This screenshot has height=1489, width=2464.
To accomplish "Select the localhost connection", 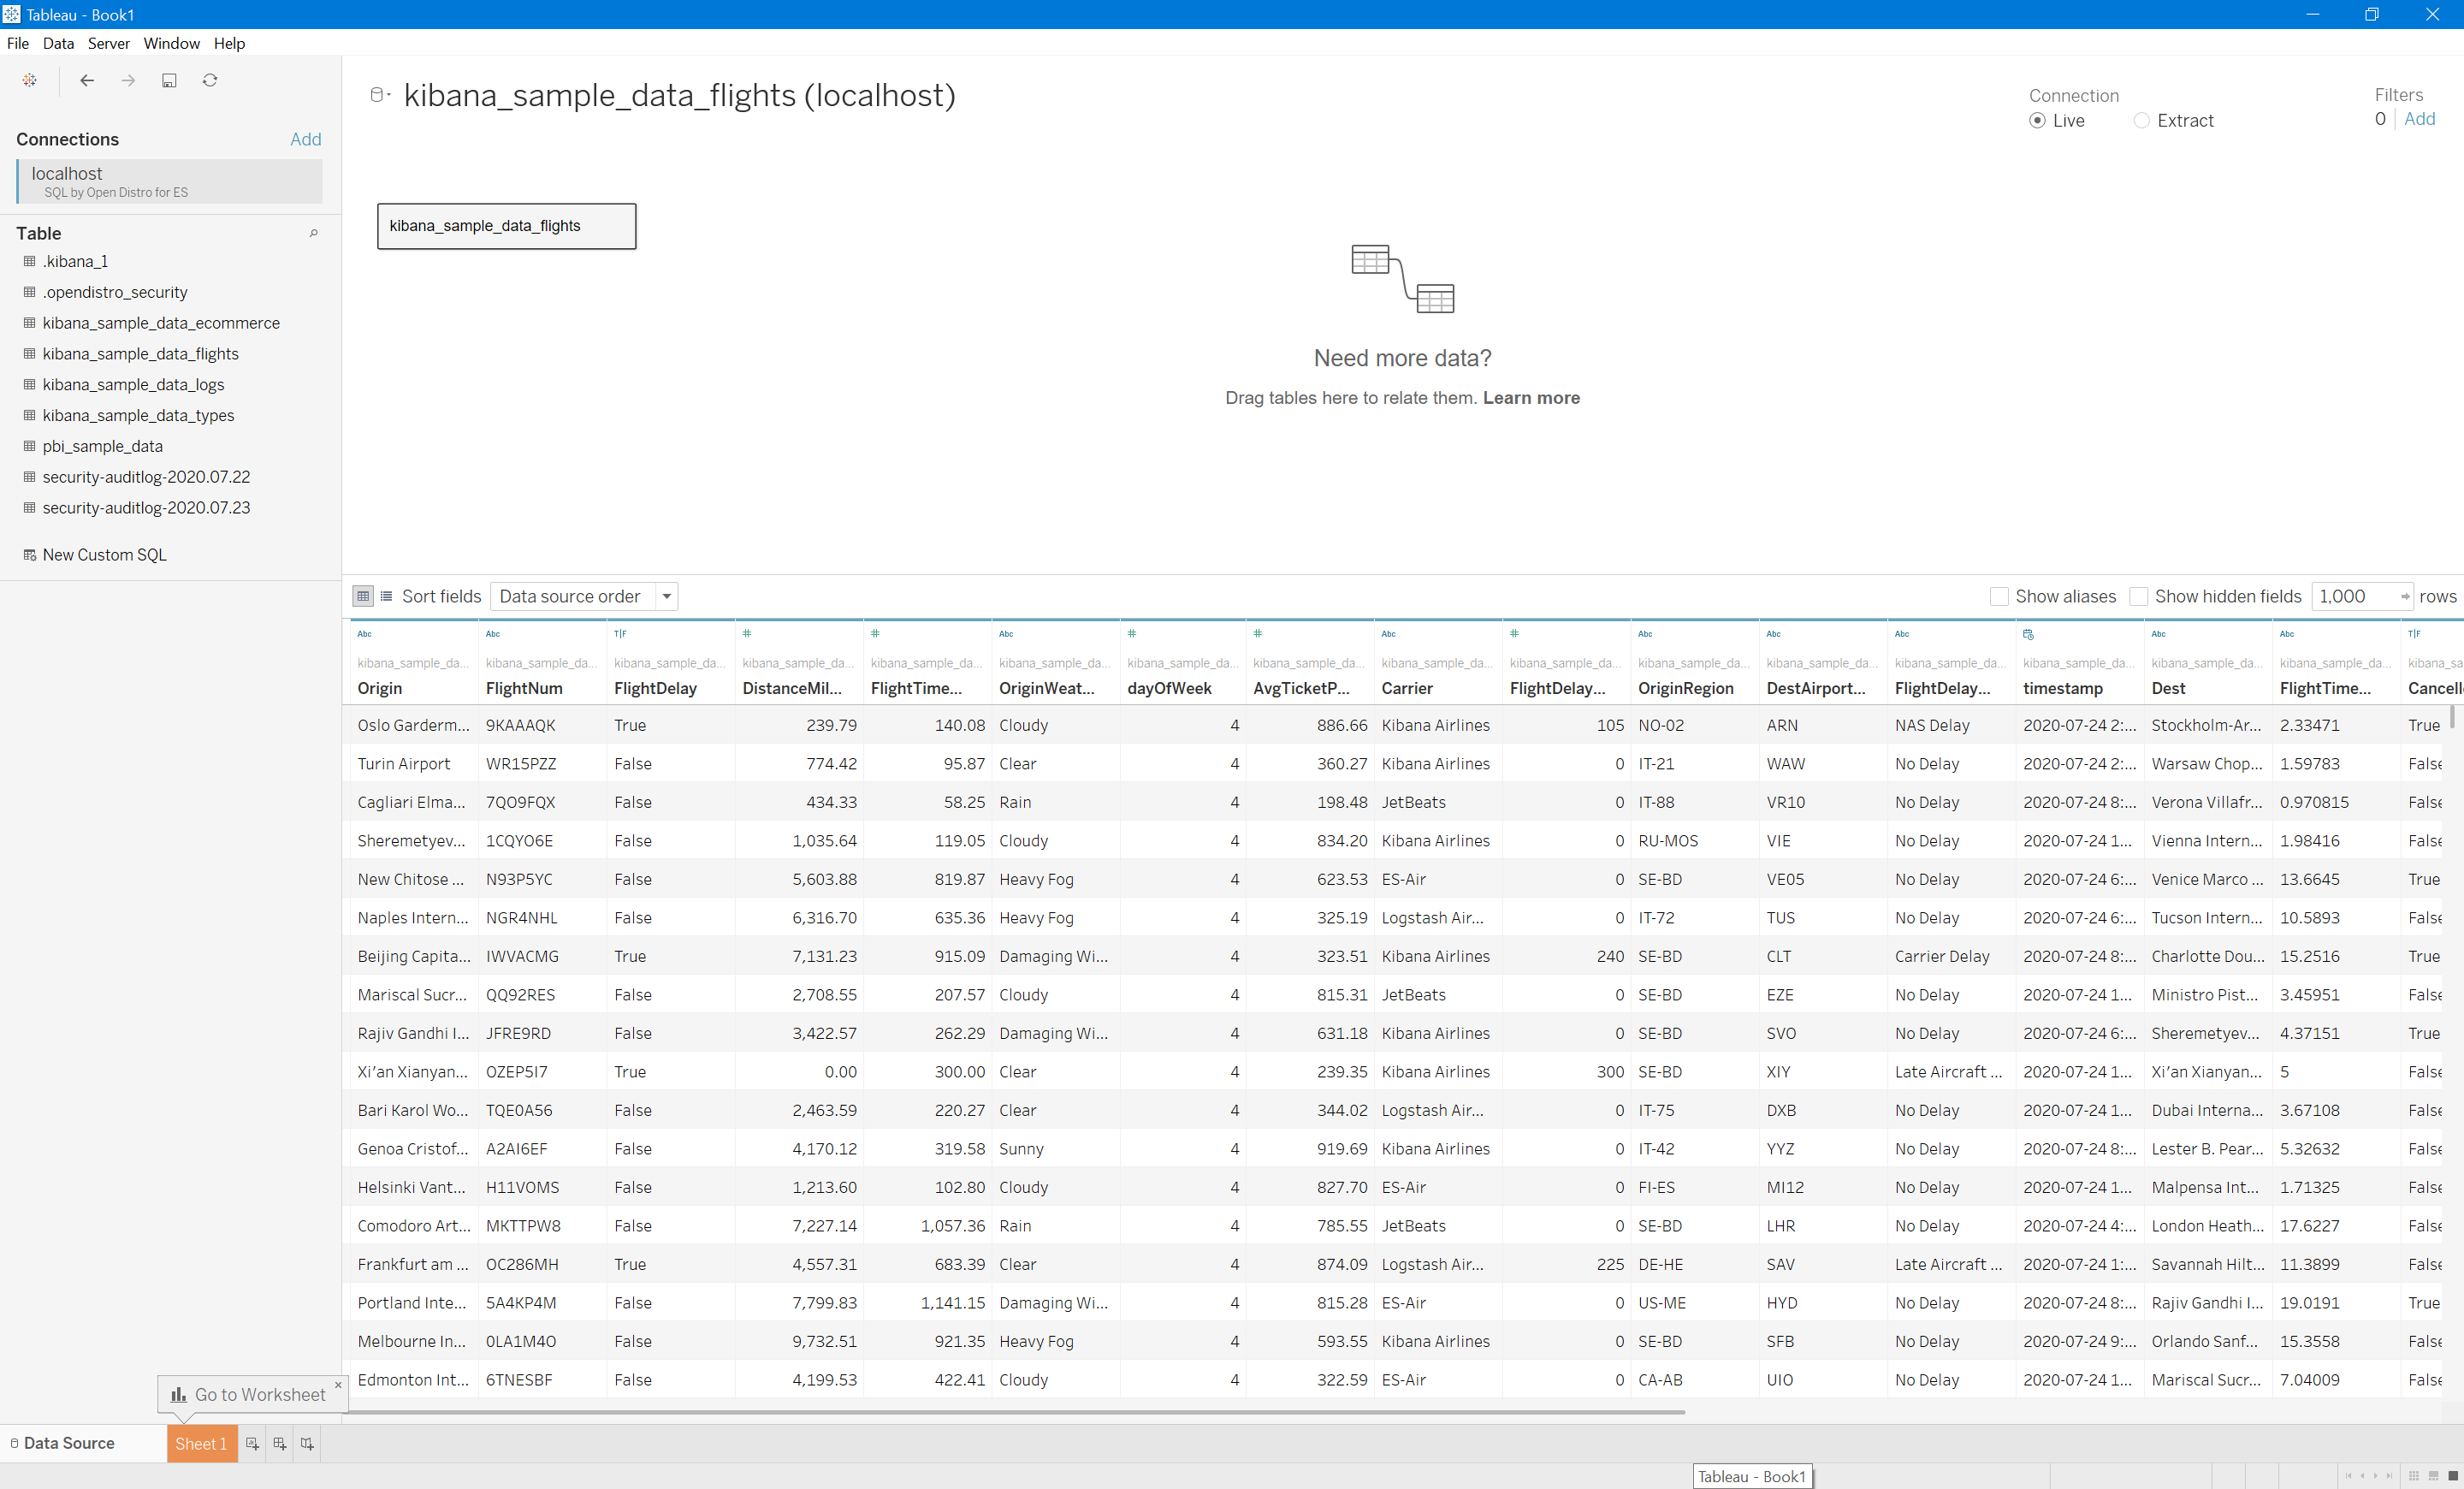I will (x=169, y=181).
